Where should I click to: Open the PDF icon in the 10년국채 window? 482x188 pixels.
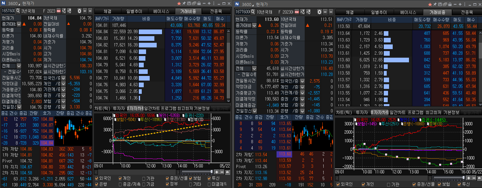pyautogui.click(x=297, y=11)
